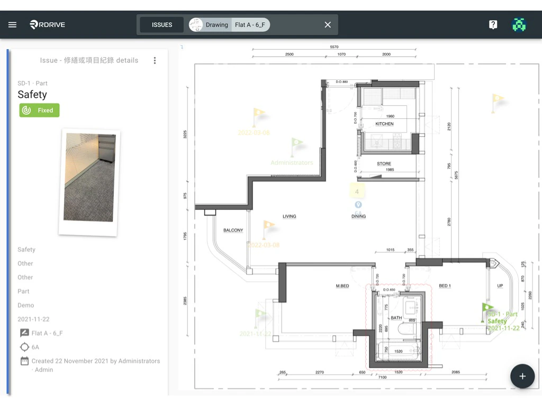Click the profile avatar in top right
This screenshot has width=542, height=406.
tap(519, 24)
